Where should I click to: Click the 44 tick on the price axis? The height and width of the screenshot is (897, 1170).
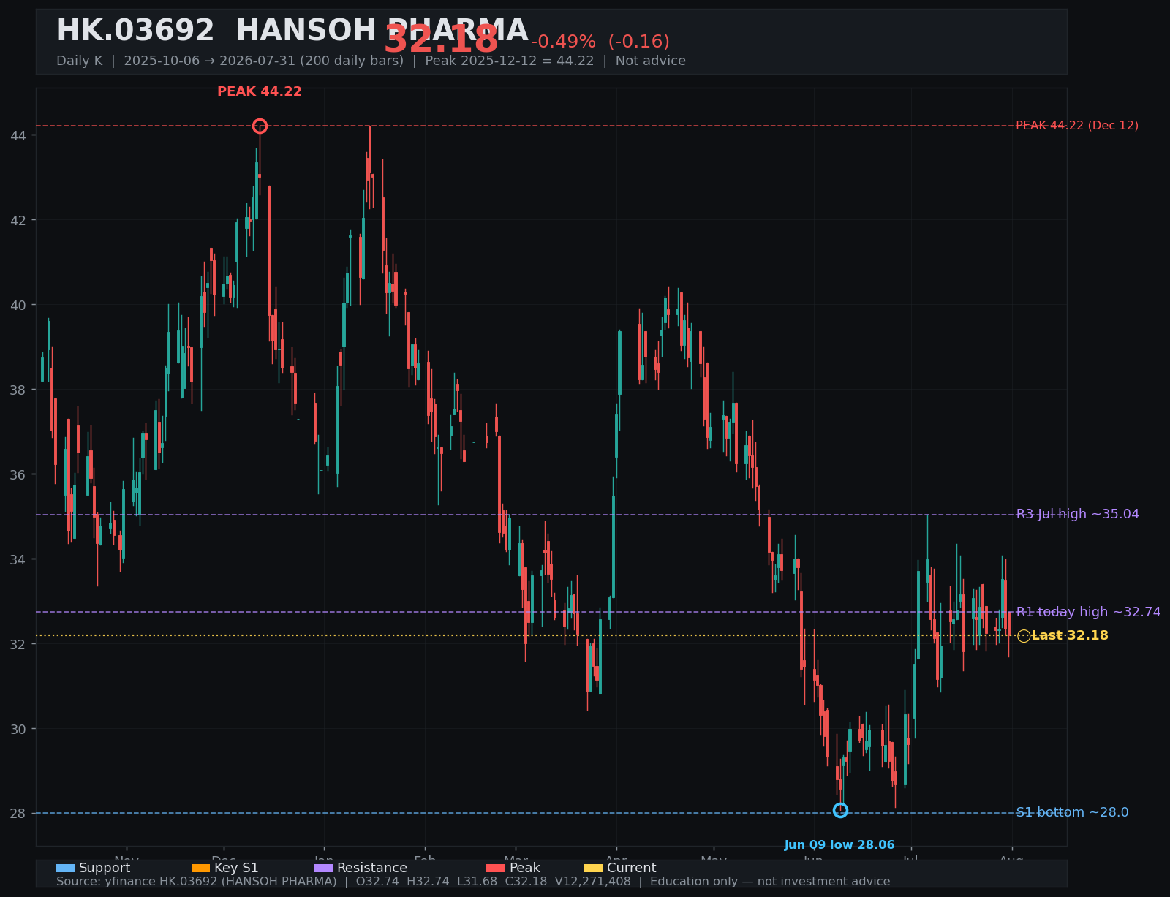click(18, 136)
